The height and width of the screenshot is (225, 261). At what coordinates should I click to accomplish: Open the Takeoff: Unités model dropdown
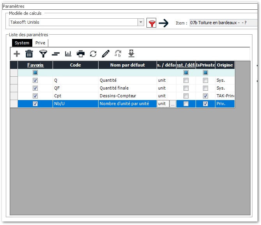141,23
